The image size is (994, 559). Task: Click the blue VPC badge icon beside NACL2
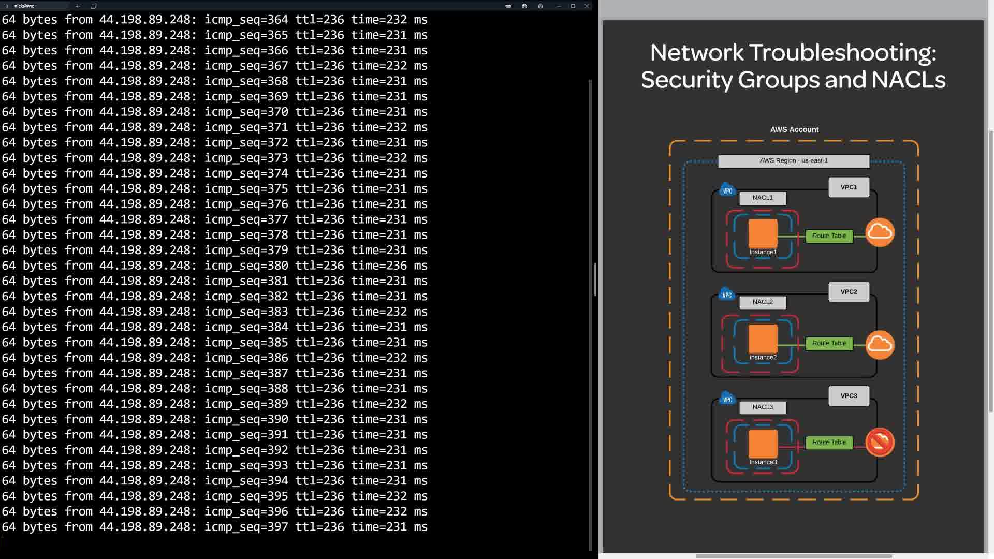(x=727, y=295)
